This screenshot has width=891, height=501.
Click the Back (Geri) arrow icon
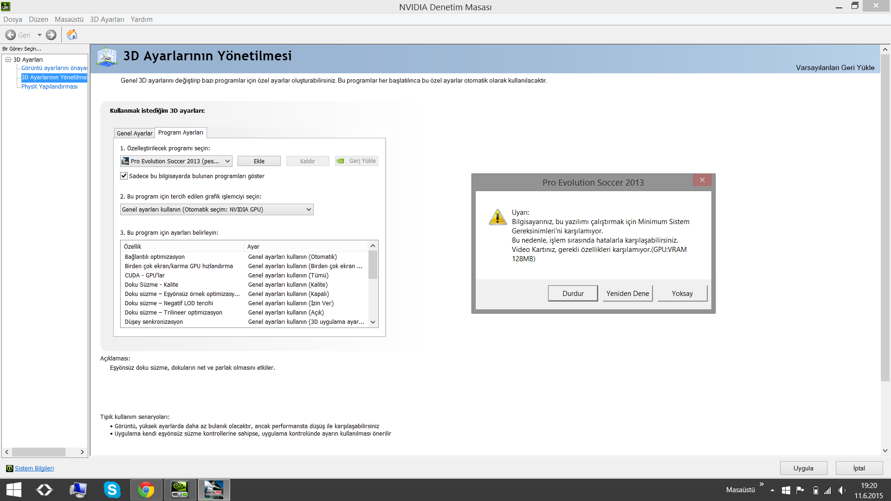click(x=10, y=35)
